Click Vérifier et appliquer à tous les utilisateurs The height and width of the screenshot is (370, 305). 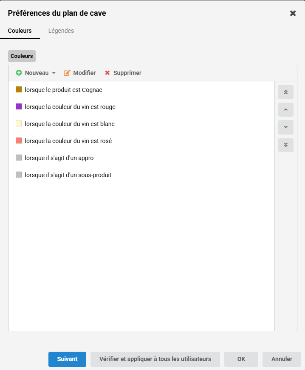155,359
